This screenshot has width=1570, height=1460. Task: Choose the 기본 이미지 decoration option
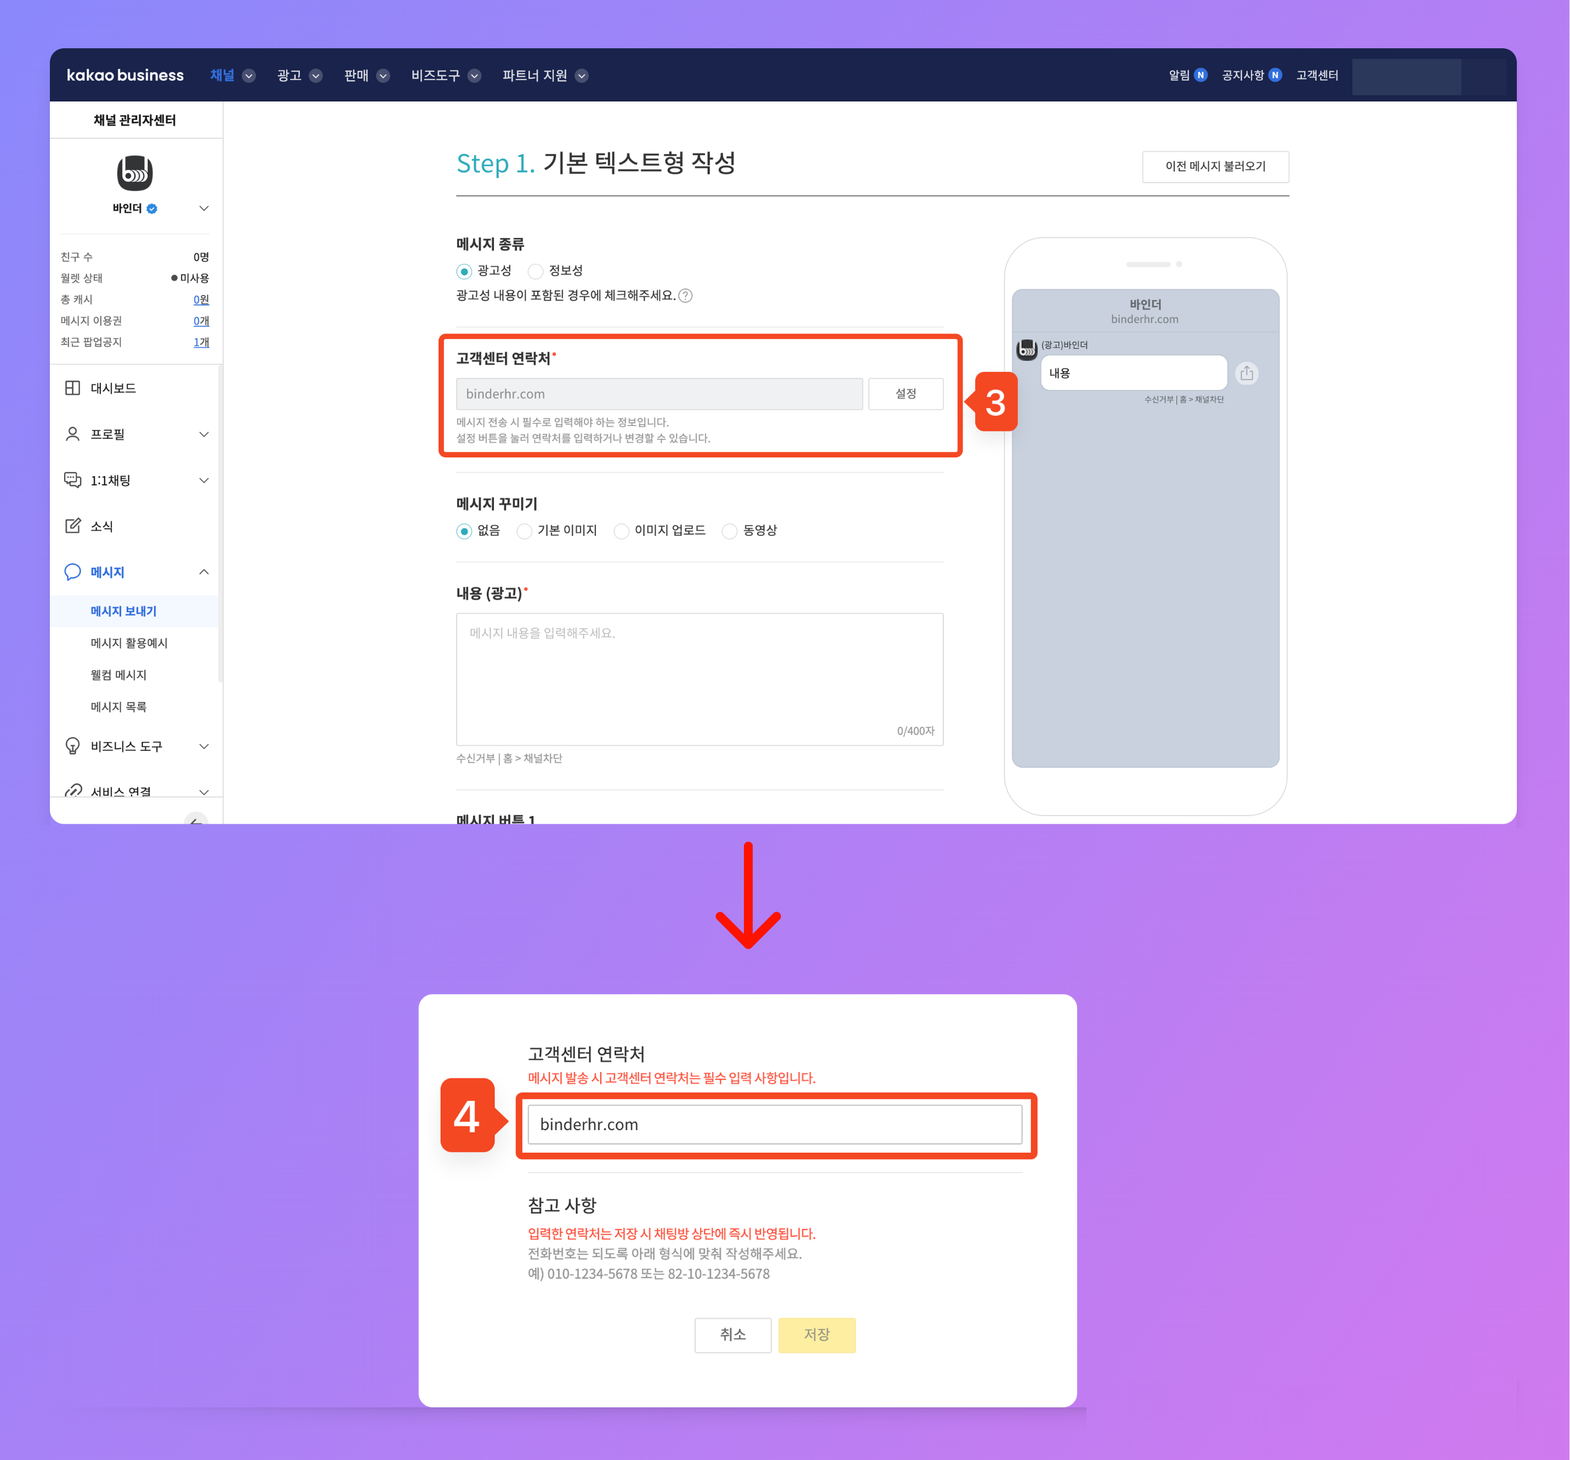click(x=525, y=531)
